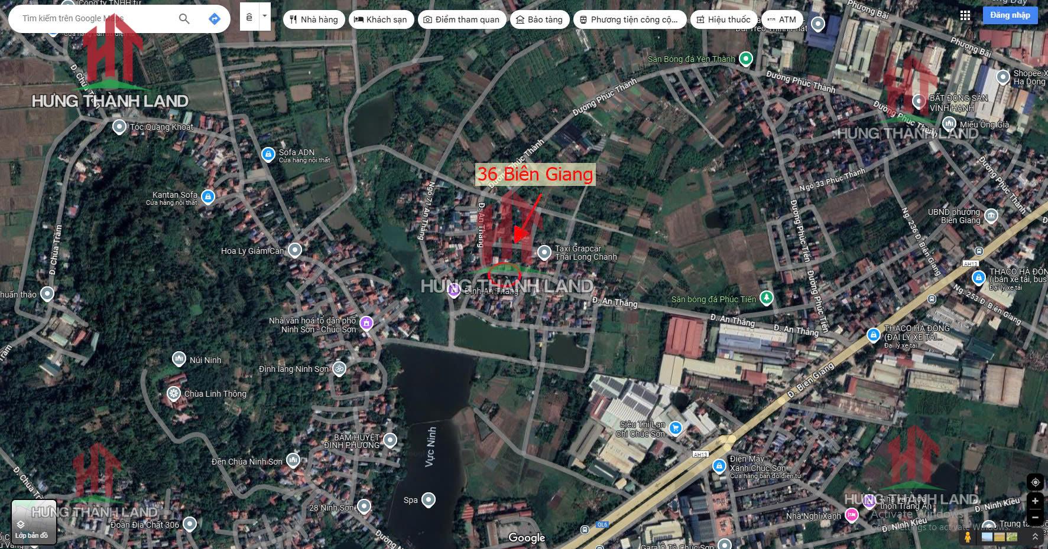Select the yellow Street View pegman
The width and height of the screenshot is (1048, 549).
968,537
